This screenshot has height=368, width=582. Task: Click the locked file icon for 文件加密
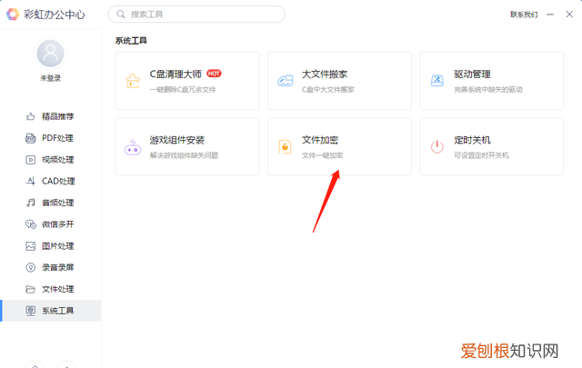(x=285, y=147)
